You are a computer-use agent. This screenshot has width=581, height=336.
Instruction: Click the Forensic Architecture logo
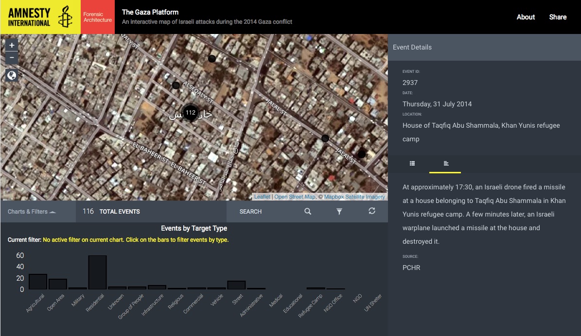pyautogui.click(x=98, y=17)
